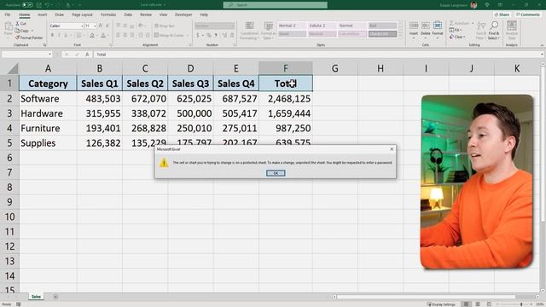
Task: Select the Bad cell style
Action: point(382,26)
